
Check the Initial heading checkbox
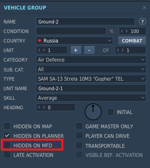pos(110,112)
